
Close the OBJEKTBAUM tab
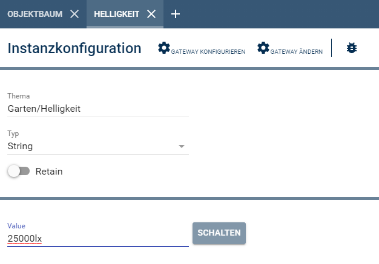point(74,14)
